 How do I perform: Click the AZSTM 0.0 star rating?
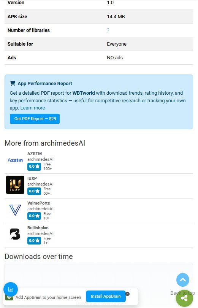(x=34, y=167)
